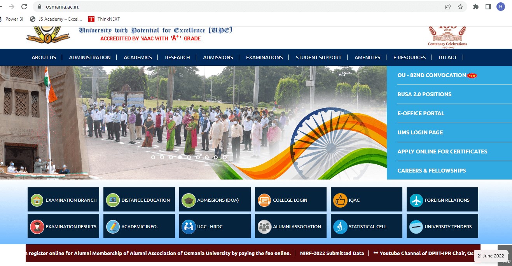Open the OU - 82nd Convocation link

(x=432, y=75)
